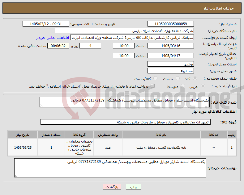The width and height of the screenshot is (244, 195).
Task: Select the خدمت radio button
Action: [178, 78]
